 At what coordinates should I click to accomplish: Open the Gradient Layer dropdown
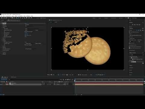30,44
